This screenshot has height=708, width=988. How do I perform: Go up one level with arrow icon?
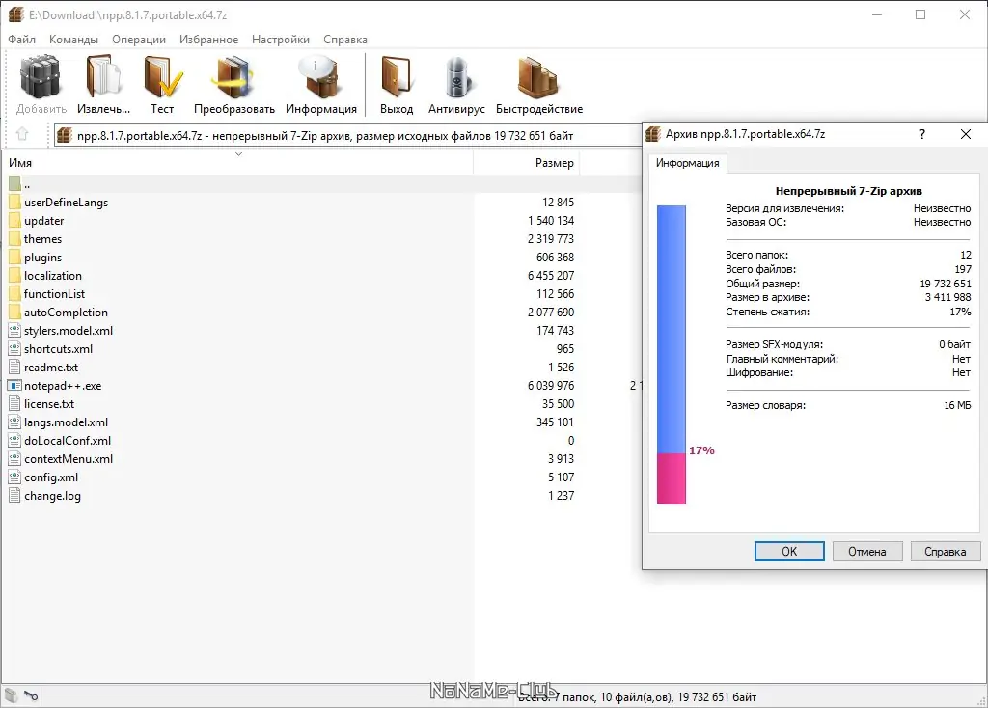[23, 134]
